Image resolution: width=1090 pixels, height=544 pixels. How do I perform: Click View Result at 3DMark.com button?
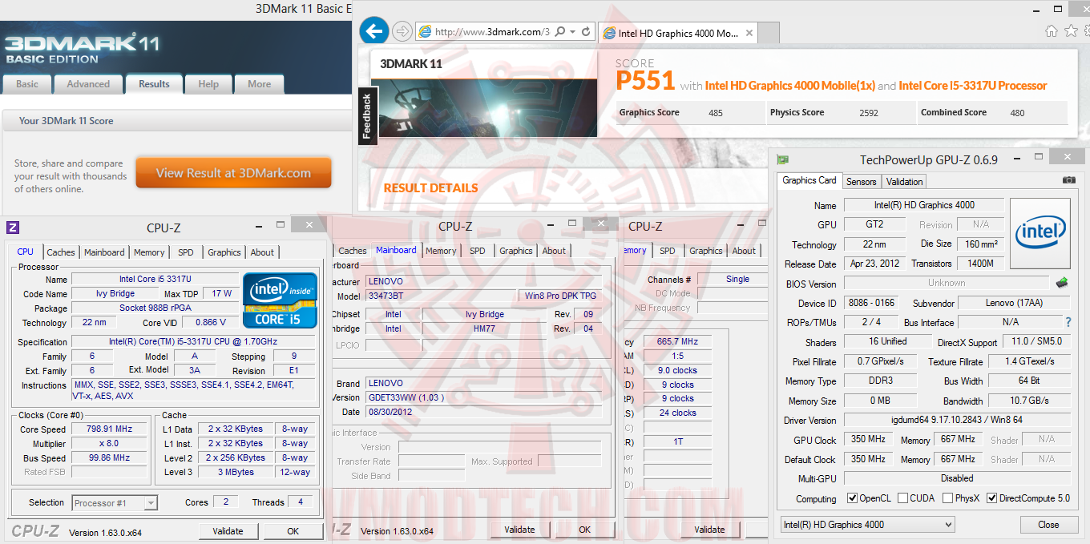coord(233,173)
